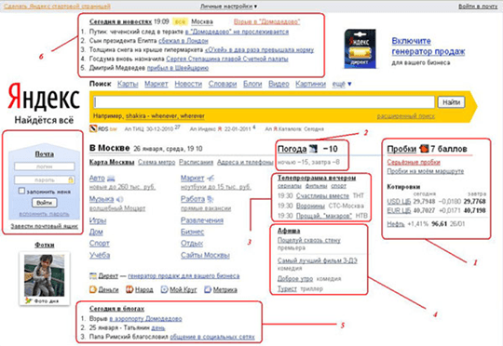Click the icon beside Маркет
The image size is (503, 346).
click(x=211, y=179)
